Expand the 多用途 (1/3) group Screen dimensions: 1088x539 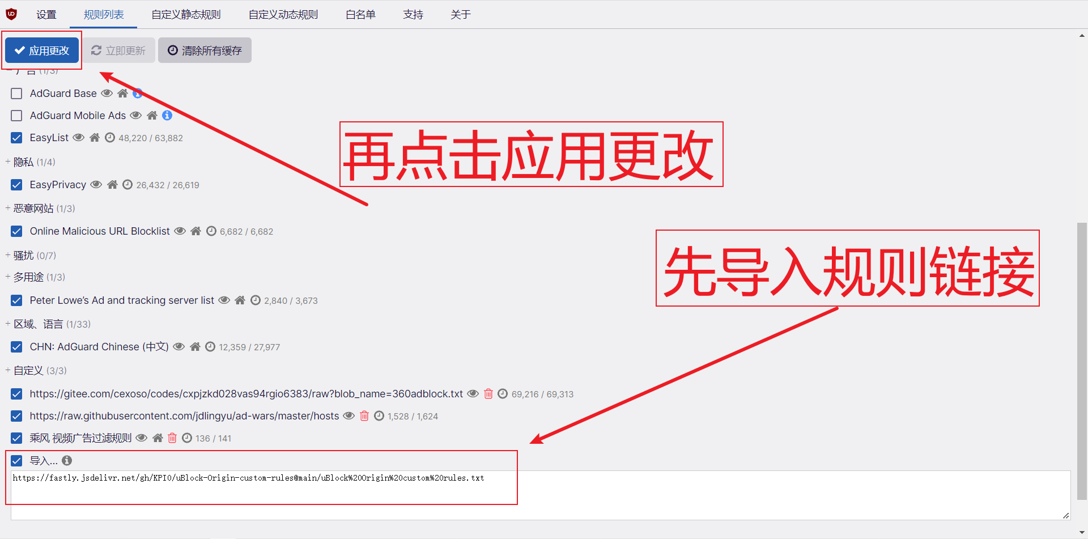[35, 277]
